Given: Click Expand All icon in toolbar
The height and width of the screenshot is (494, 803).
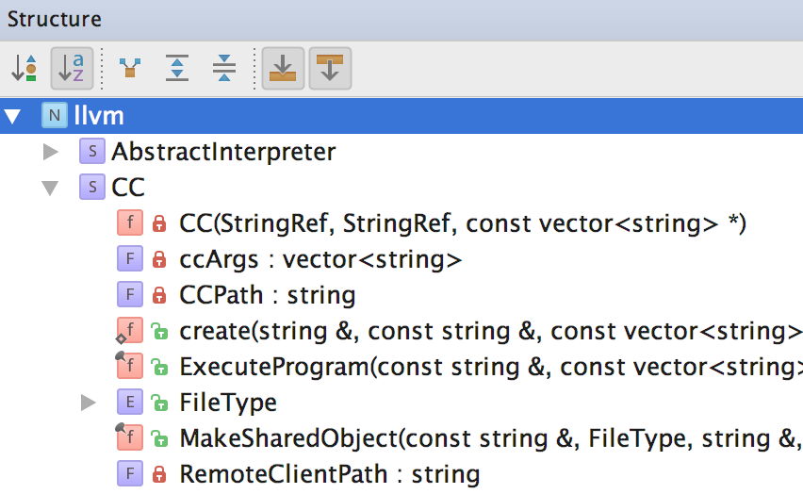Looking at the screenshot, I should 177,68.
